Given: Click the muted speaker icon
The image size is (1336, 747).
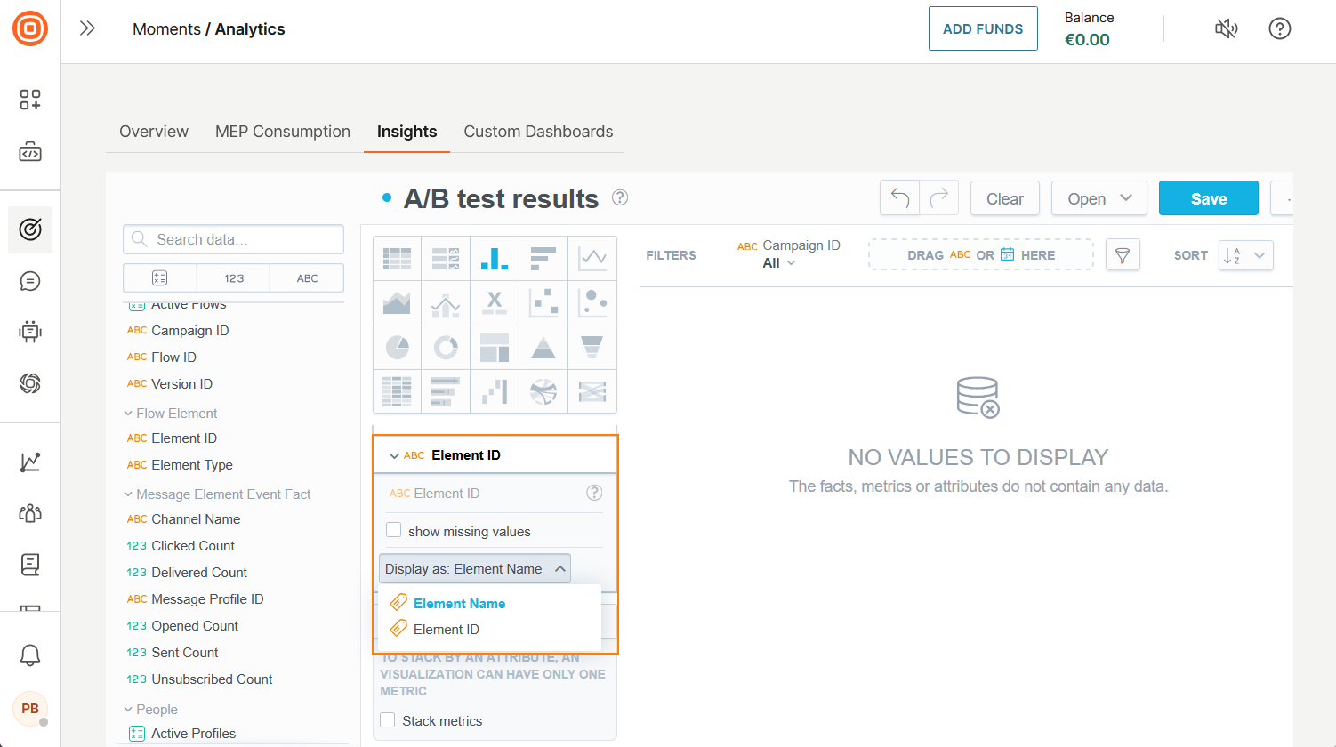Looking at the screenshot, I should (x=1227, y=28).
